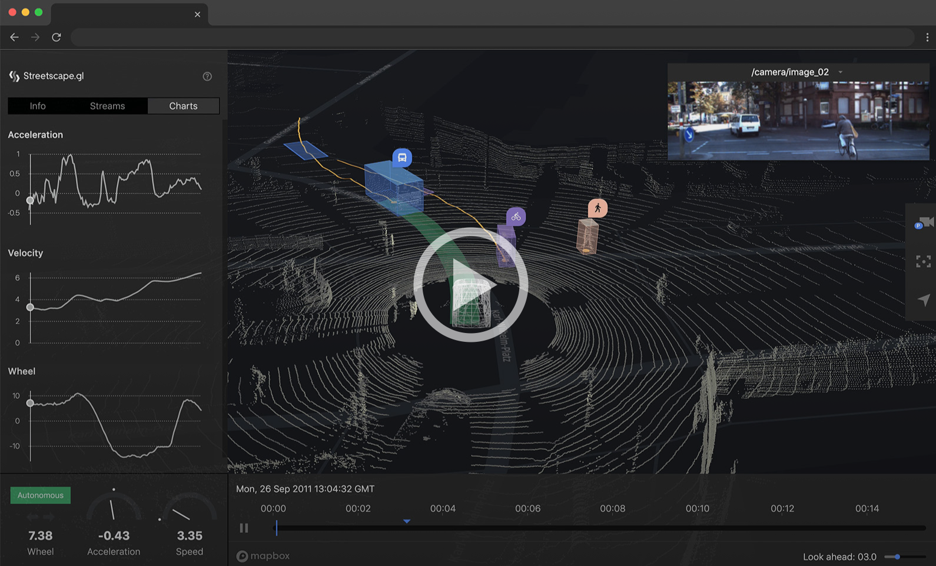Pause playback with the timeline pause button
Screen dimensions: 936x566
[244, 528]
